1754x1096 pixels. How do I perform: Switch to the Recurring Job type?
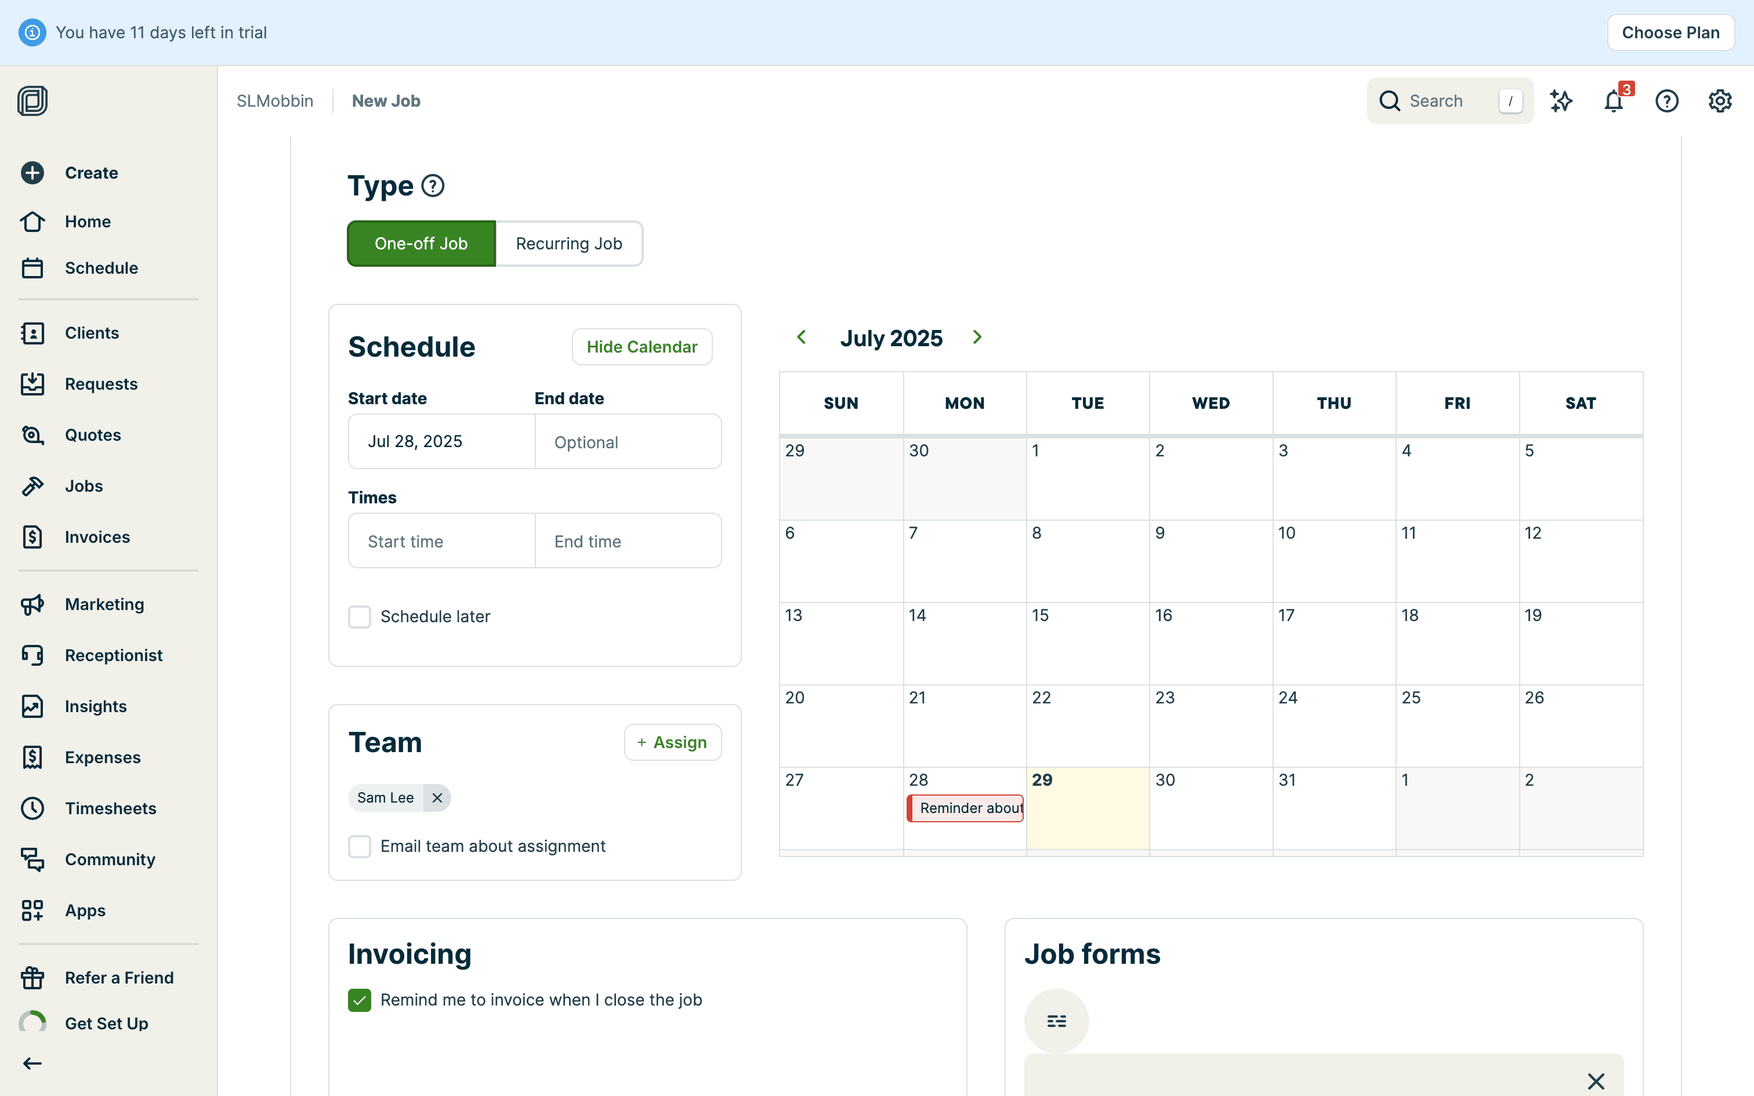[568, 244]
